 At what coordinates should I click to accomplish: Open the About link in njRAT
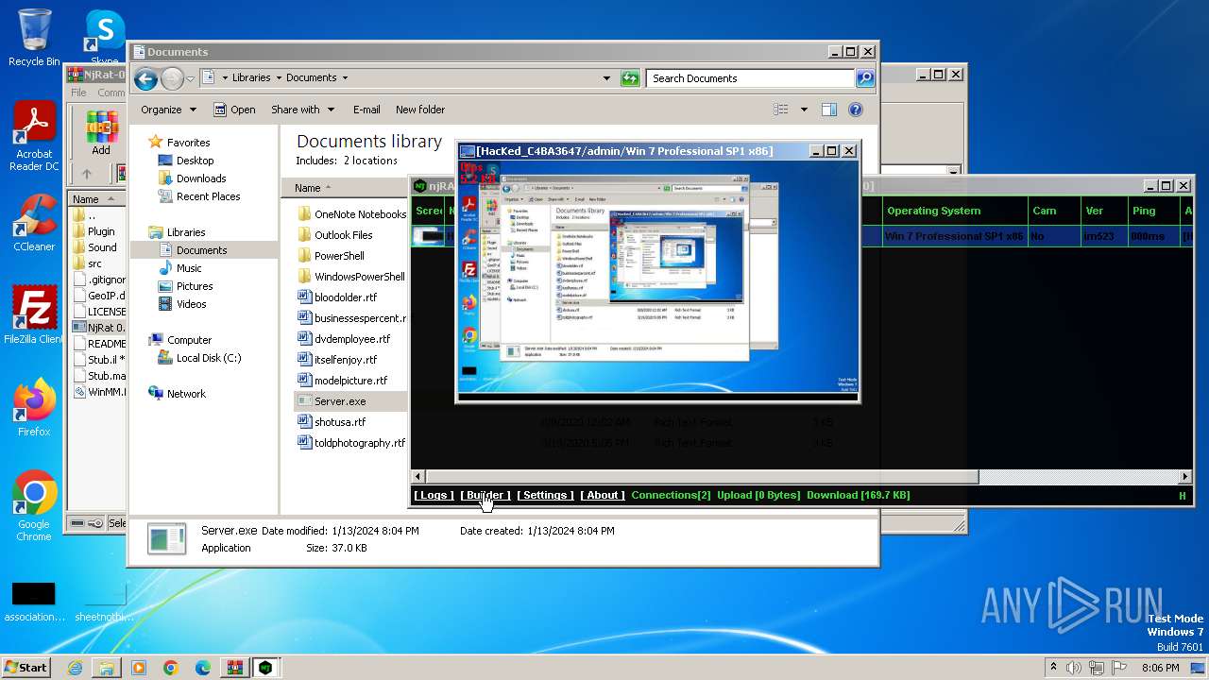point(603,495)
